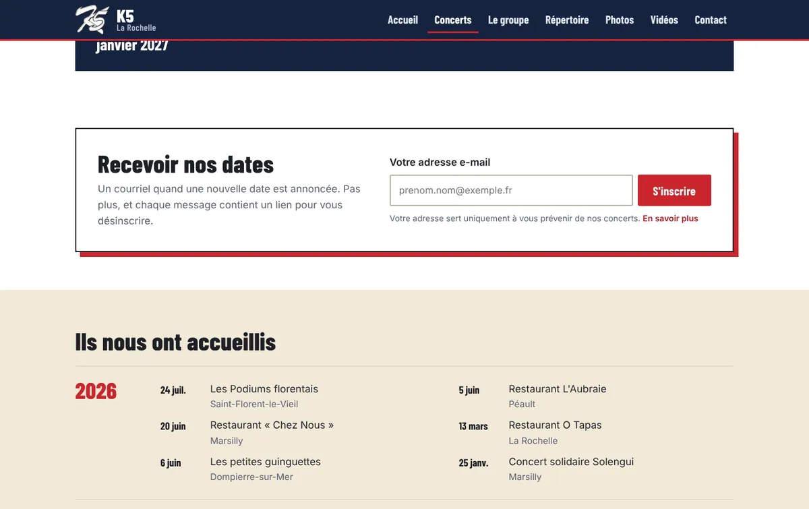Select Restaurant O Tapas entry
The width and height of the screenshot is (809, 509).
[555, 425]
